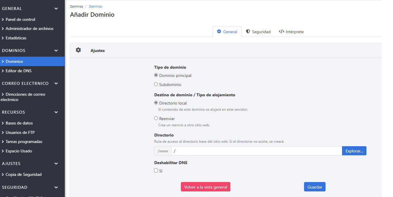Enable the Deshabilitar DNS checkbox
Screen dimensions: 393x197
[x=156, y=171]
